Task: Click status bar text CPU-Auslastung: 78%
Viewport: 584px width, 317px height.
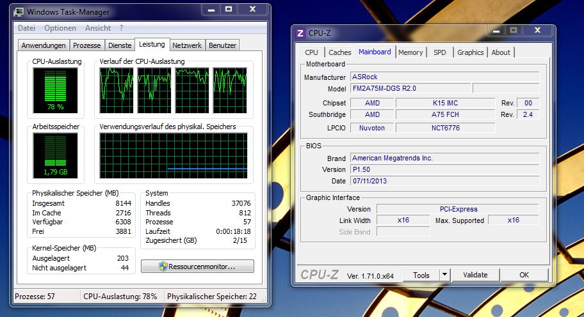Action: point(120,297)
